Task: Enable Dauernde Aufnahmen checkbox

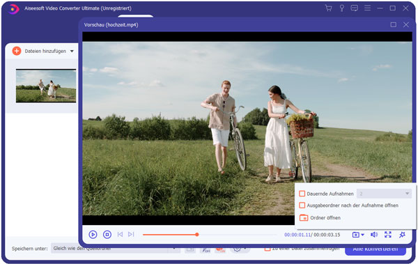Action: pos(302,194)
